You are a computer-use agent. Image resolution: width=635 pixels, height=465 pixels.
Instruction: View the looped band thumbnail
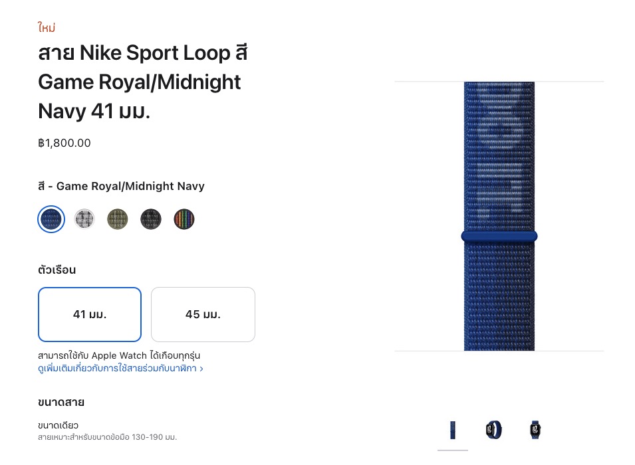(494, 430)
